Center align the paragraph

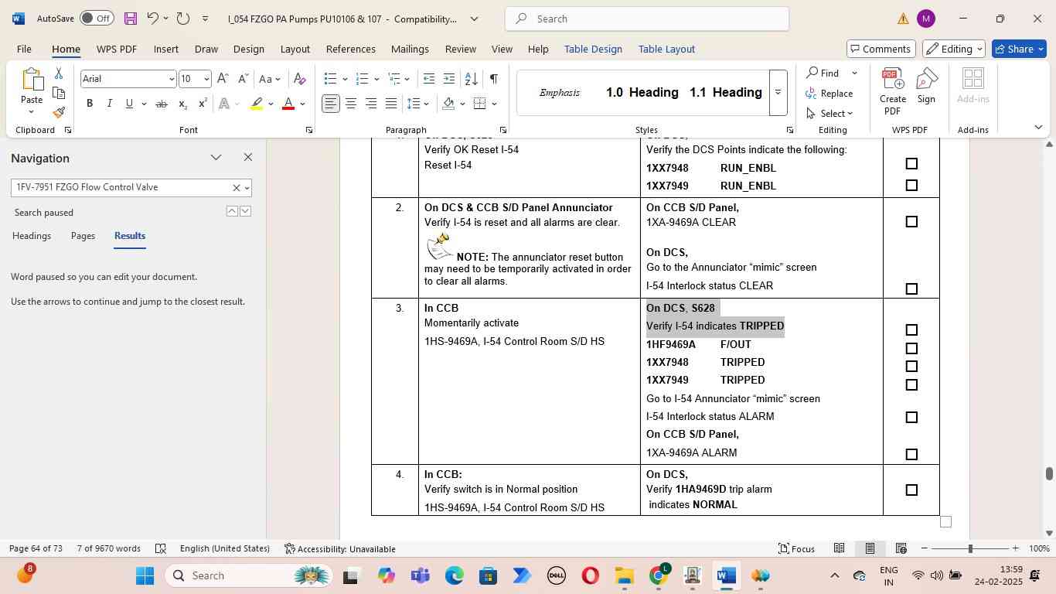point(351,104)
